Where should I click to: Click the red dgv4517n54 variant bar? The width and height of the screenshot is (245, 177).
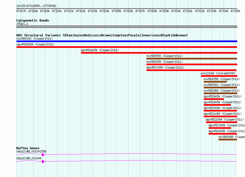[x=191, y=70]
